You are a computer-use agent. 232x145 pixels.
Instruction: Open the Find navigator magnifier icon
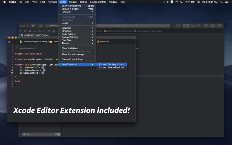click(x=35, y=31)
